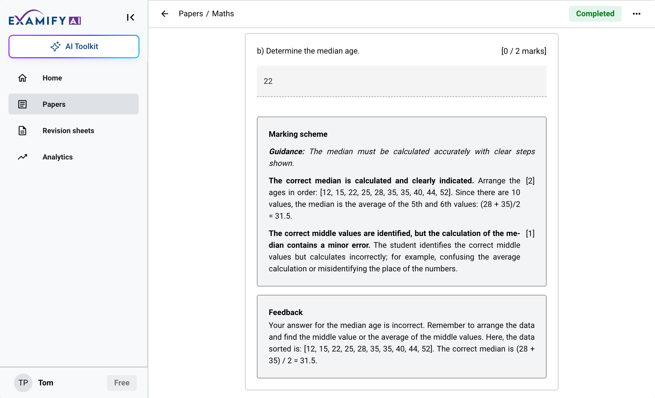Click the Completed status badge

coord(595,14)
